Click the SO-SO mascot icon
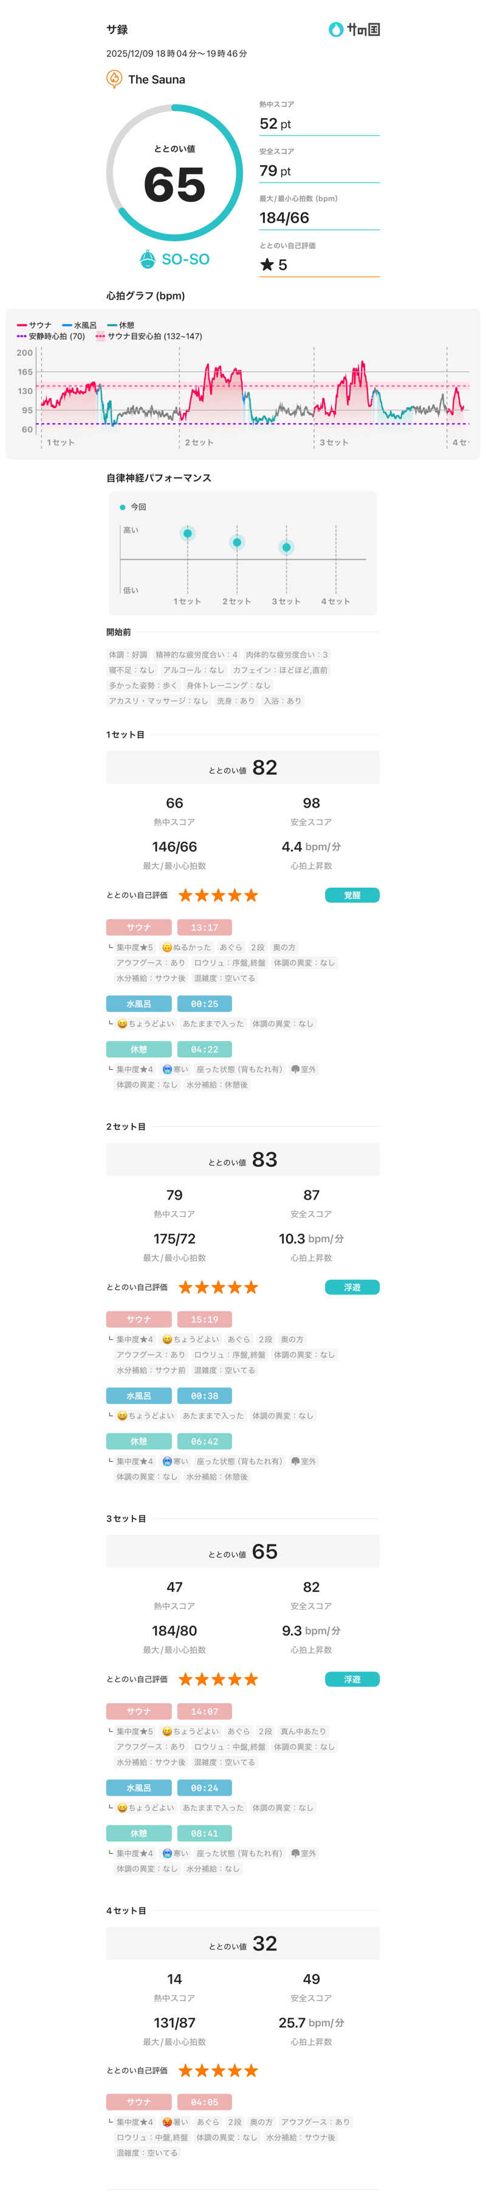The height and width of the screenshot is (2211, 486). pyautogui.click(x=148, y=259)
